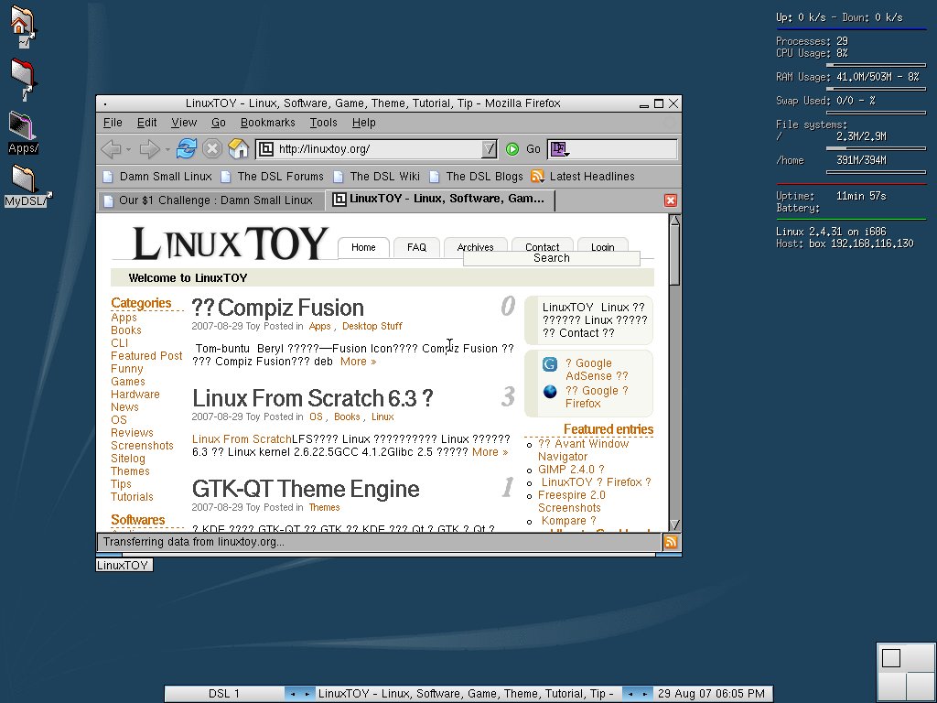This screenshot has height=703, width=937.
Task: Click the scrollbar down arrow
Action: pyautogui.click(x=674, y=525)
